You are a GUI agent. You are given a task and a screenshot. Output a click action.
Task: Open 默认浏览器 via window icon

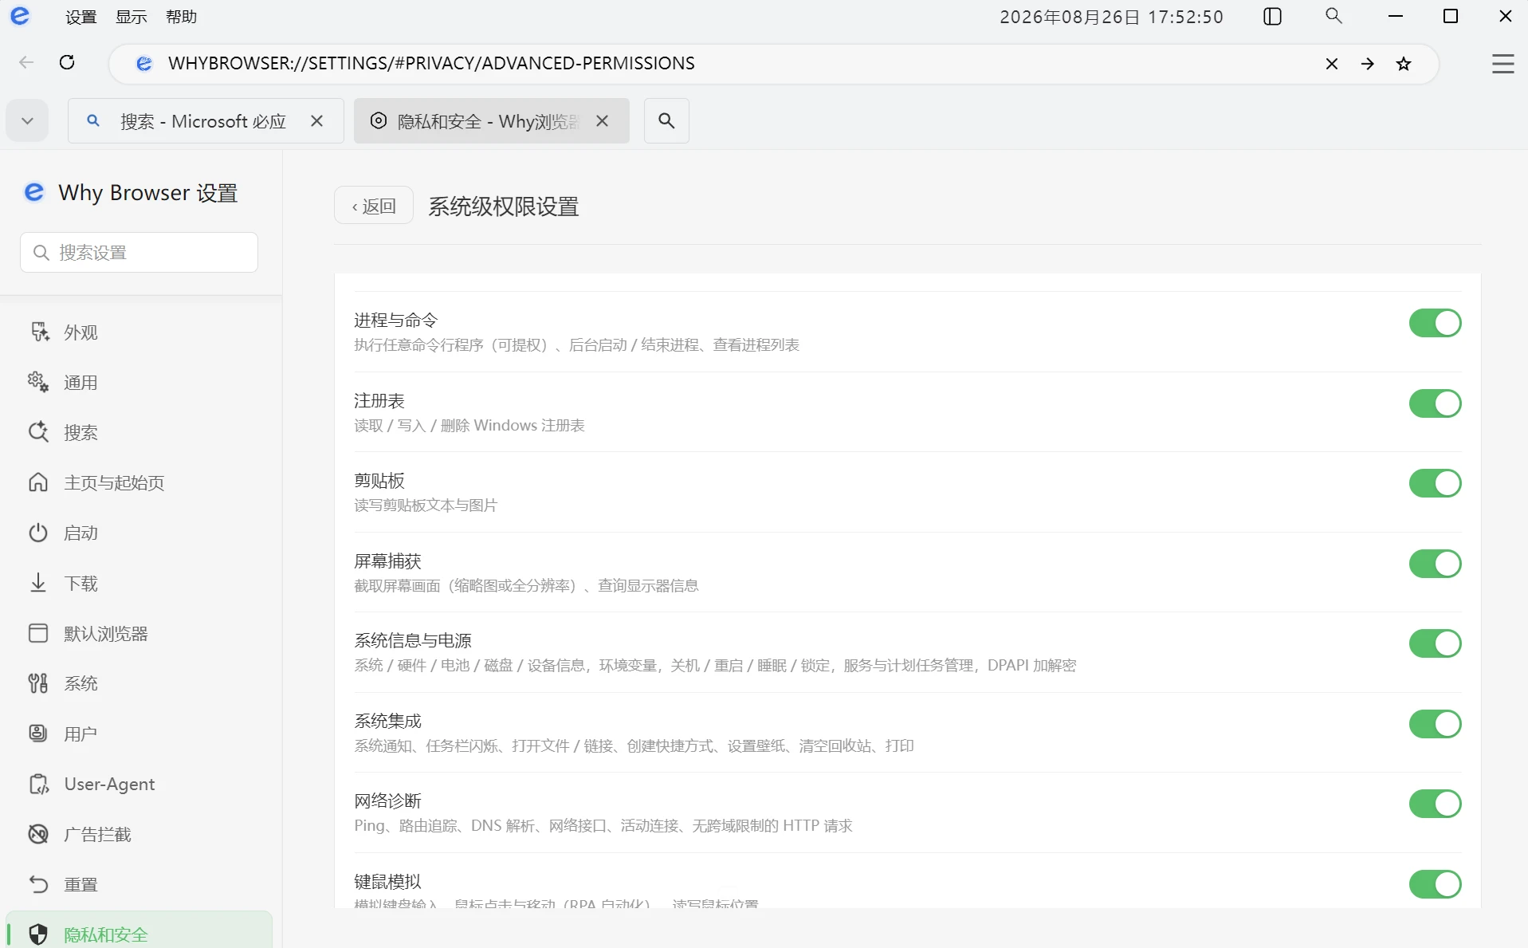[x=38, y=633]
